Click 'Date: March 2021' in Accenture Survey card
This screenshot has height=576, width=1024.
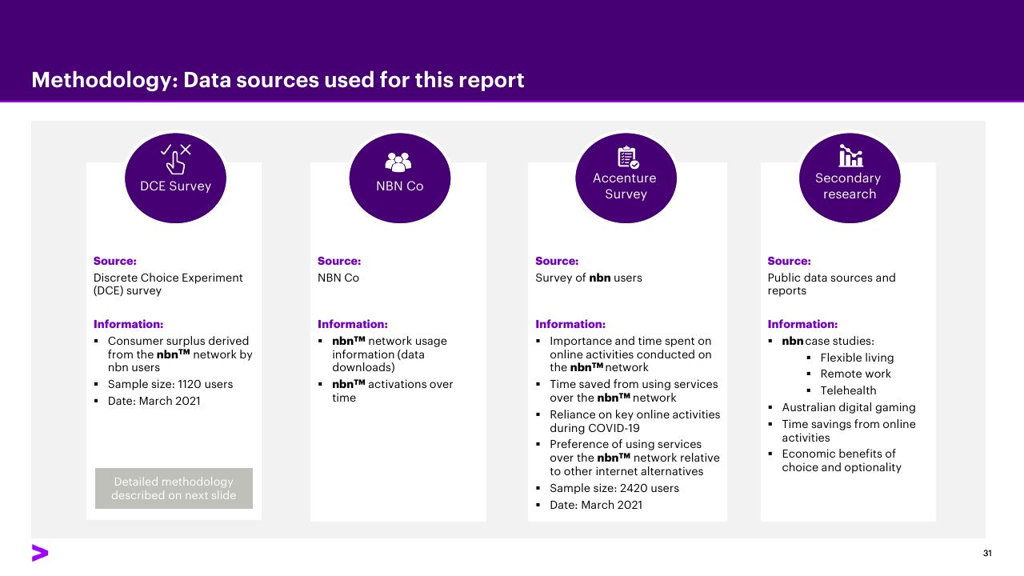pyautogui.click(x=596, y=505)
